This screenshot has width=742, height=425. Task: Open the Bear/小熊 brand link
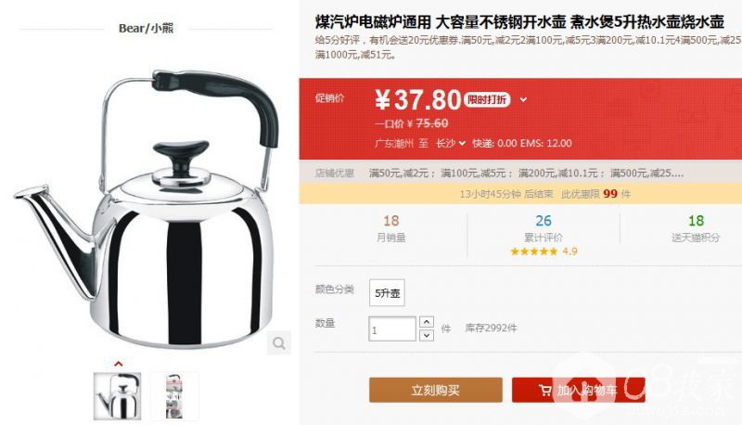click(x=146, y=28)
